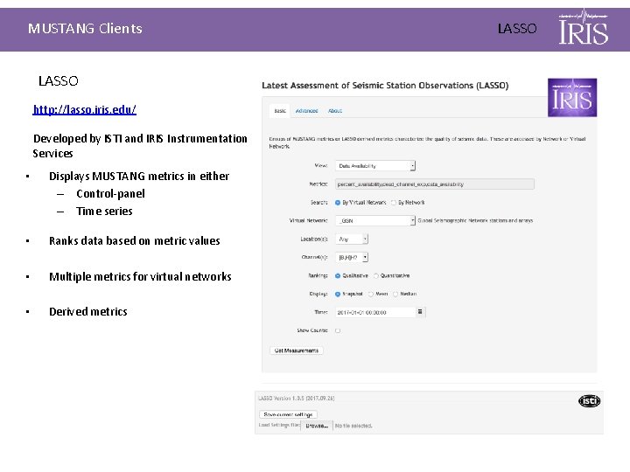This screenshot has height=472, width=630.
Task: Click the IRIS logo in slide header
Action: [x=584, y=27]
